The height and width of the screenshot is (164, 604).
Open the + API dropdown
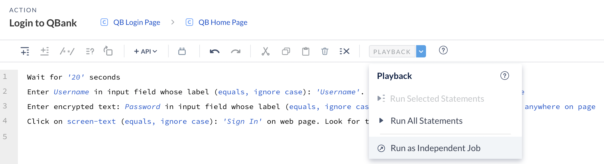[146, 51]
